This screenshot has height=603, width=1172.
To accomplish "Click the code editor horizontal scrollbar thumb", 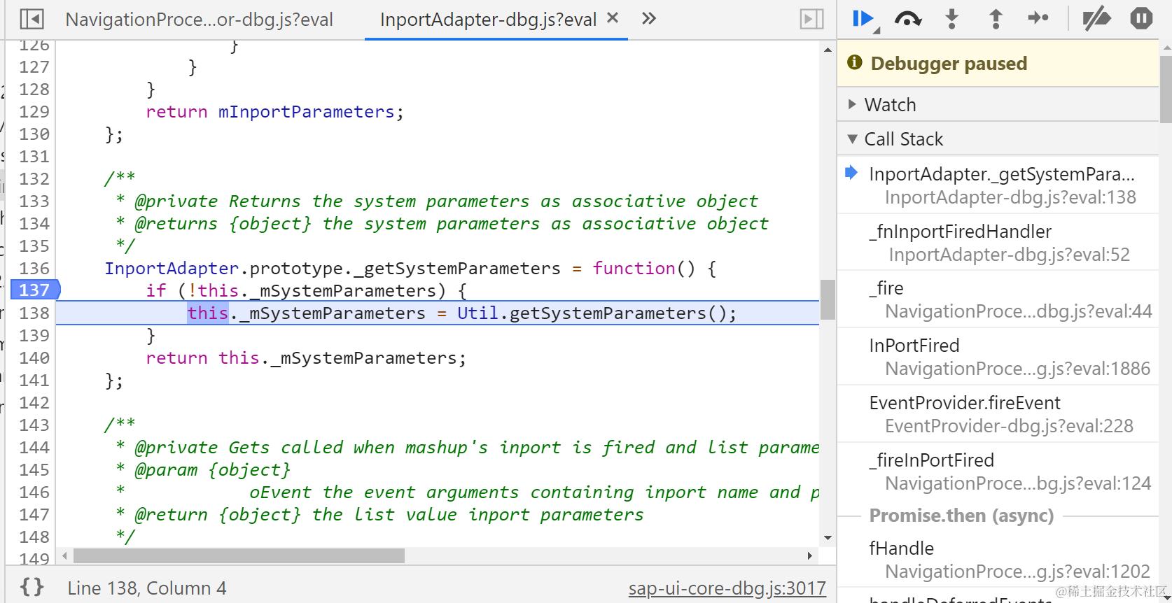I will click(239, 555).
